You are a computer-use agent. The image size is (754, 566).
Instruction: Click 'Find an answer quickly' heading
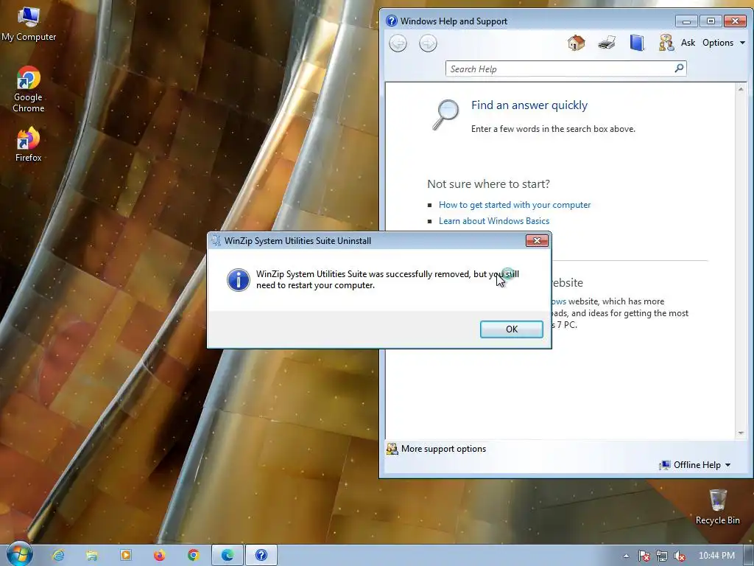(x=529, y=105)
